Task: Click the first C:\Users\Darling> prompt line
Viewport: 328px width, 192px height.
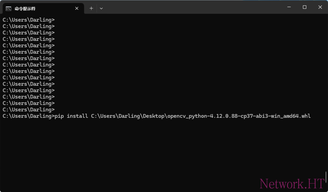Action: pos(28,20)
